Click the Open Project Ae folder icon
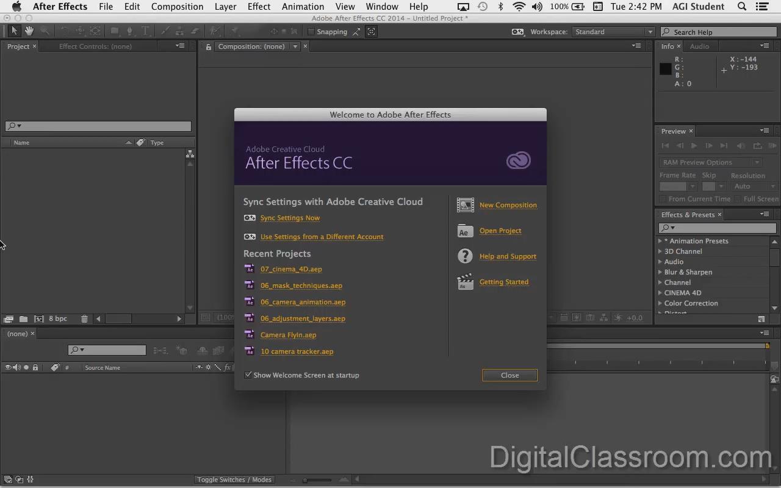 pyautogui.click(x=465, y=231)
